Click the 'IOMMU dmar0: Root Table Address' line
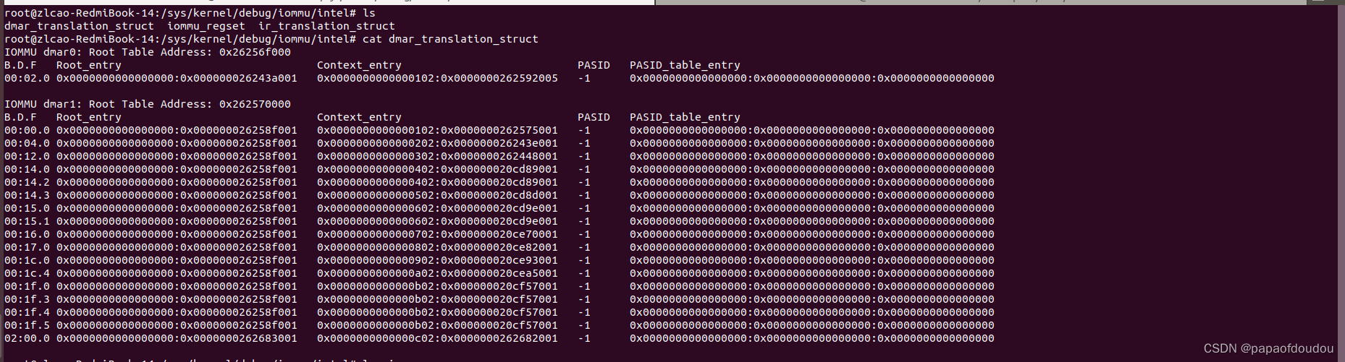Viewport: 1345px width, 362px height. point(148,52)
